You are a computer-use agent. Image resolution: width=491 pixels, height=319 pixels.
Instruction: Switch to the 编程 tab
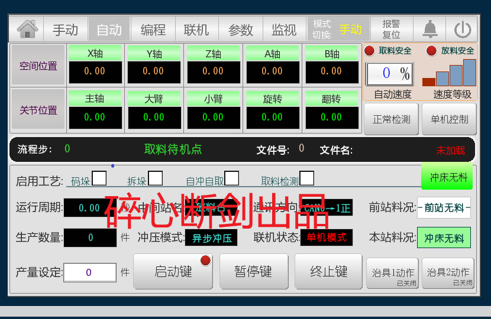(153, 30)
